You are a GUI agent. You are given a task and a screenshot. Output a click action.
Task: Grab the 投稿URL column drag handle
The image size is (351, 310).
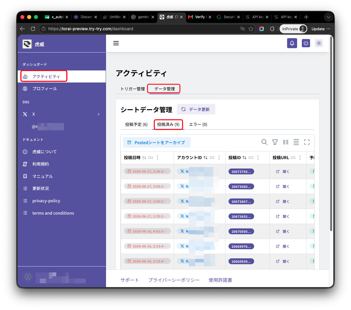(293, 158)
